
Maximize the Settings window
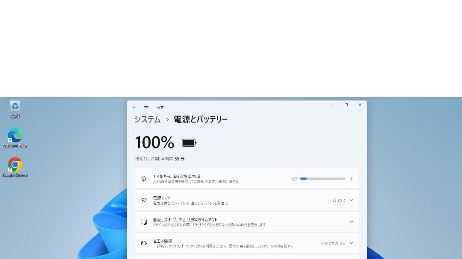tap(346, 105)
